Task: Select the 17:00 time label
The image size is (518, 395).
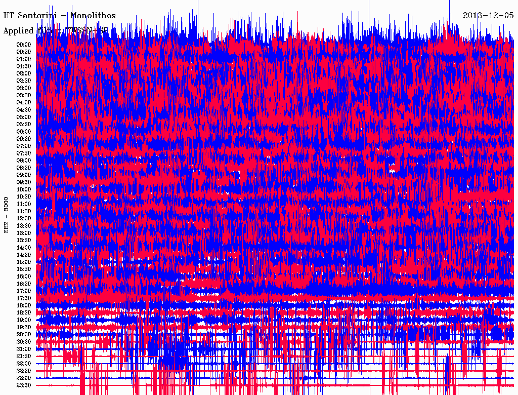Action: [24, 291]
